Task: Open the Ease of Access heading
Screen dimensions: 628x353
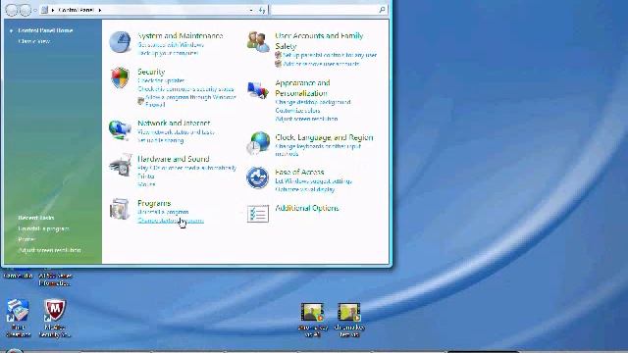Action: pyautogui.click(x=299, y=173)
